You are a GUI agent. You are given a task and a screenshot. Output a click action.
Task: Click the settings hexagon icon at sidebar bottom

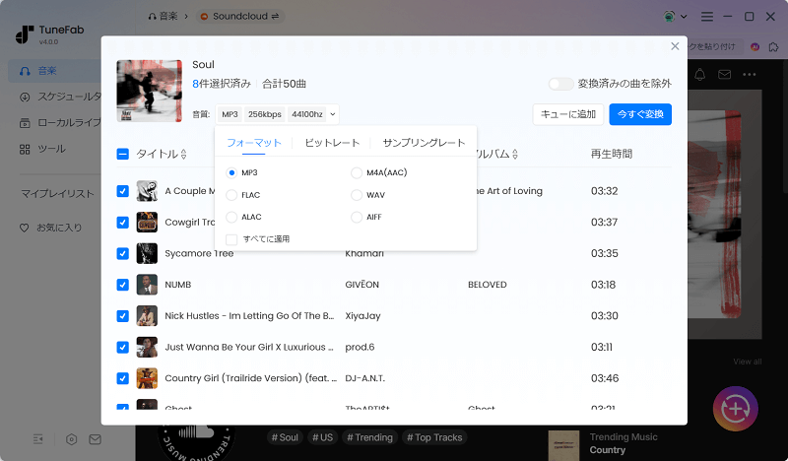click(x=71, y=439)
